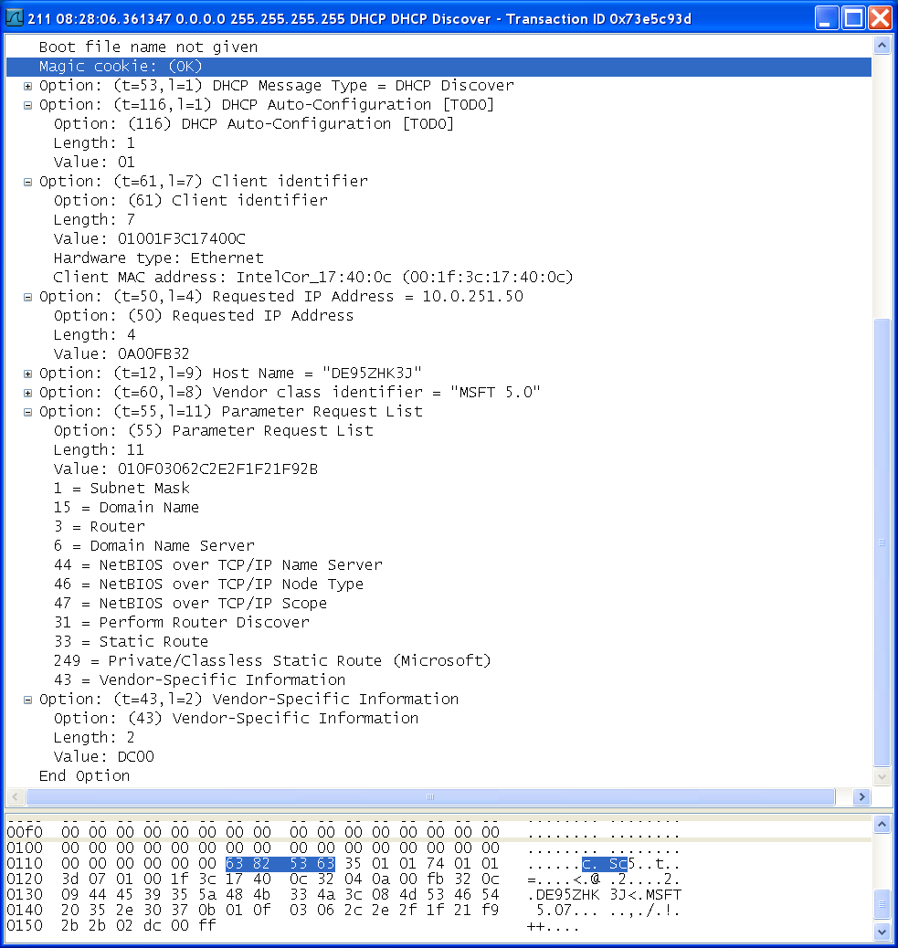Click the details pane scroll up arrow
The width and height of the screenshot is (898, 948).
(882, 46)
